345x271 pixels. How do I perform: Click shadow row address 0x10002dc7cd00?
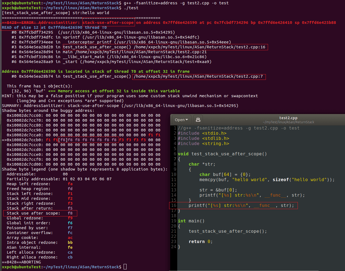point(25,164)
